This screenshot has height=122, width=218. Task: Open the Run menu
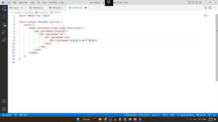coord(44,2)
